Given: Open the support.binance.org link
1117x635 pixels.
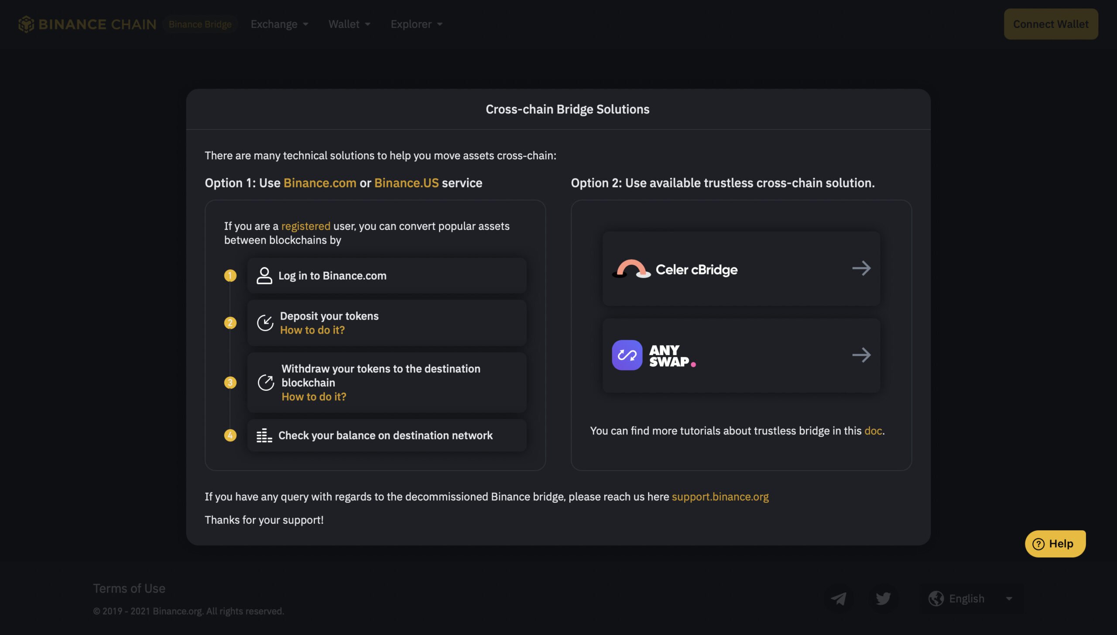Looking at the screenshot, I should 720,497.
